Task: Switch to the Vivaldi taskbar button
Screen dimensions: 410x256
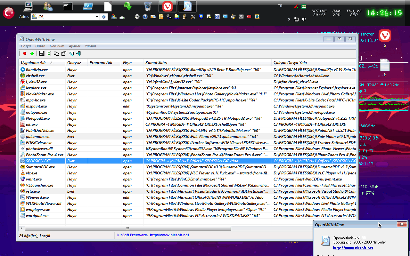Action: click(167, 6)
